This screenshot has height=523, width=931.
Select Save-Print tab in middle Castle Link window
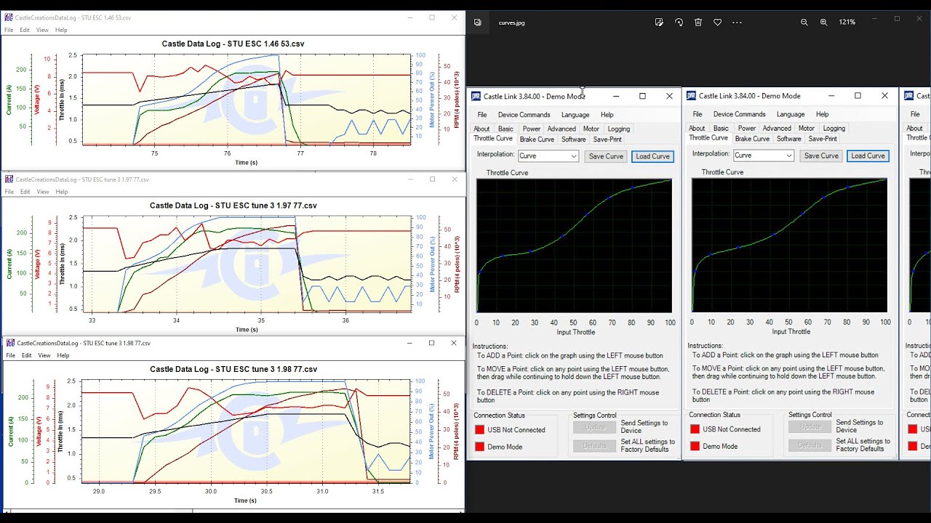click(823, 138)
